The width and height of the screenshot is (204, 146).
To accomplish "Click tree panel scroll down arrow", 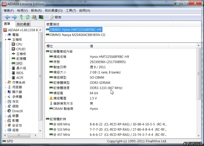I will click(40, 131).
